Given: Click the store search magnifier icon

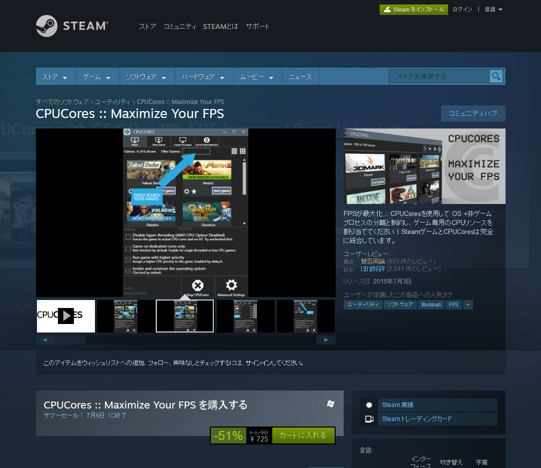Looking at the screenshot, I should (496, 76).
